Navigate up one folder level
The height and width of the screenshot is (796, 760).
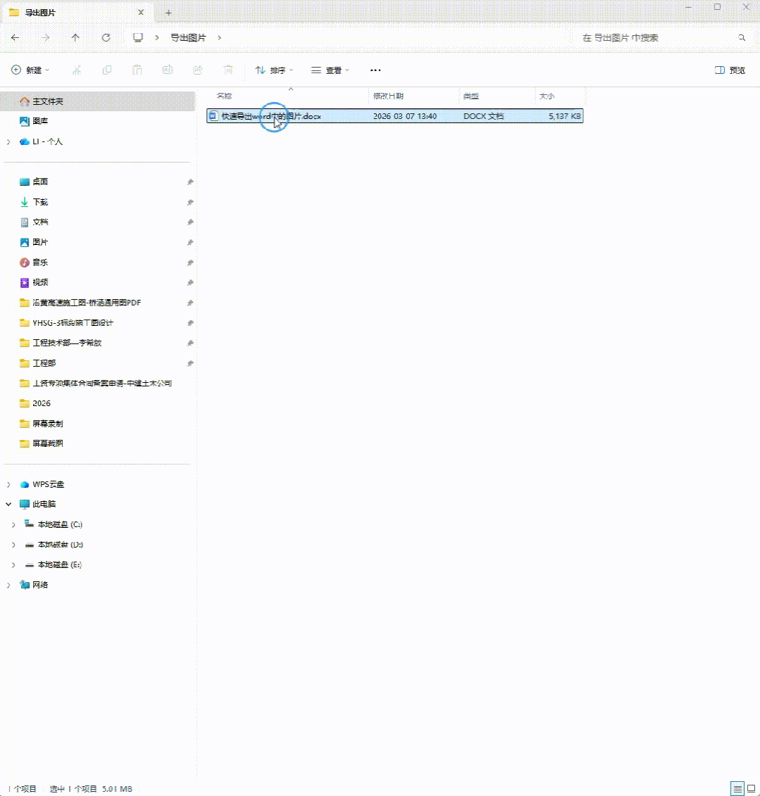(x=75, y=37)
